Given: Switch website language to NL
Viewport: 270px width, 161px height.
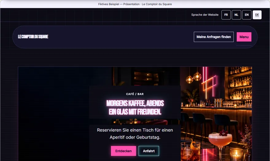Looking at the screenshot, I should pyautogui.click(x=236, y=15).
